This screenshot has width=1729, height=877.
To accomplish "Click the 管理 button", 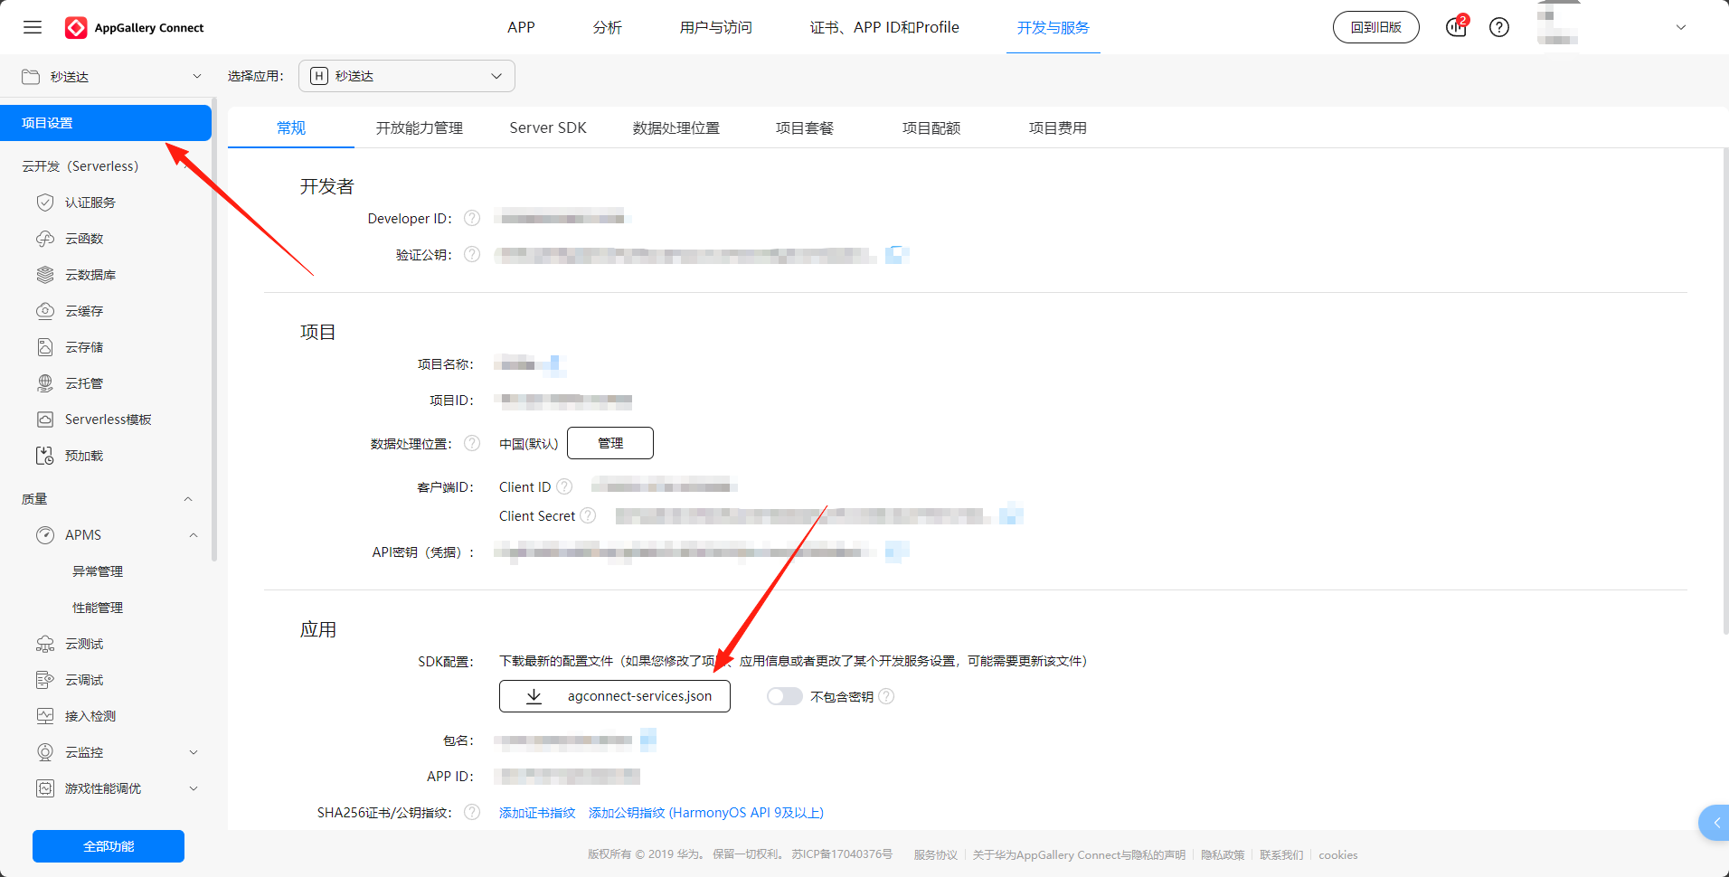I will [610, 443].
